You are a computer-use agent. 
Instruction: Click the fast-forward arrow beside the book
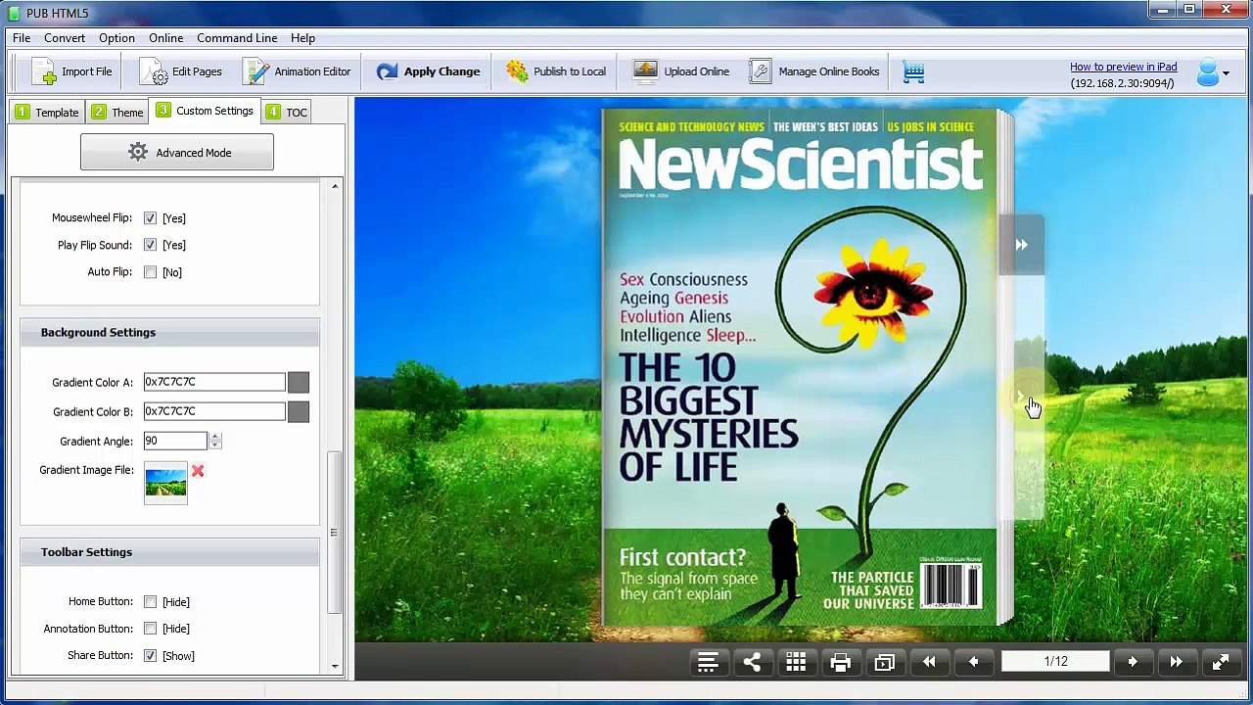tap(1021, 245)
